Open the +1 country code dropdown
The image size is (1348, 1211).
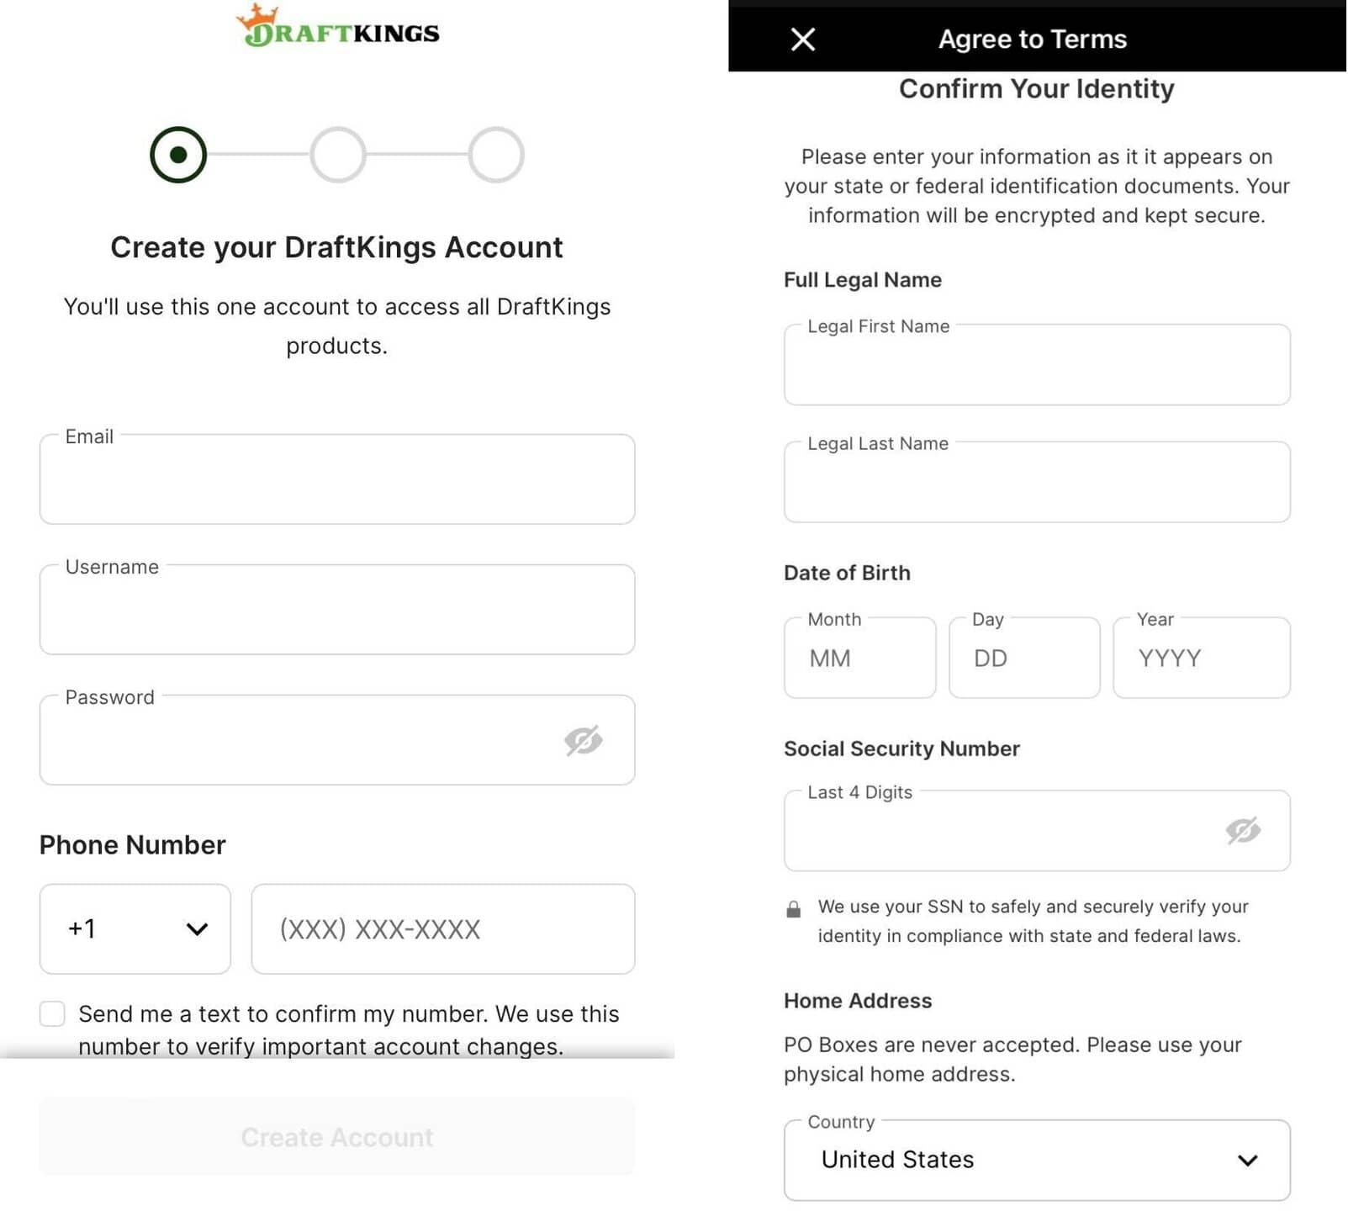tap(135, 929)
